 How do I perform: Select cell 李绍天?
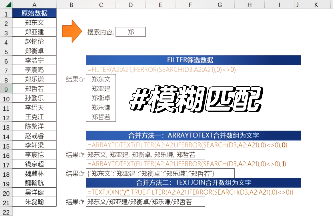(x=34, y=107)
